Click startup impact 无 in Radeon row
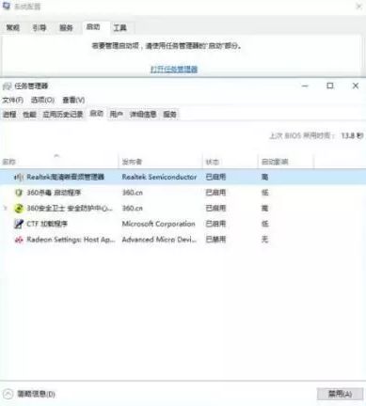 click(264, 240)
